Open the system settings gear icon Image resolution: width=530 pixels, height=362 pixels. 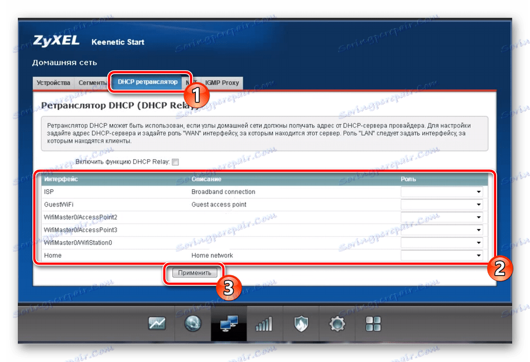click(337, 324)
